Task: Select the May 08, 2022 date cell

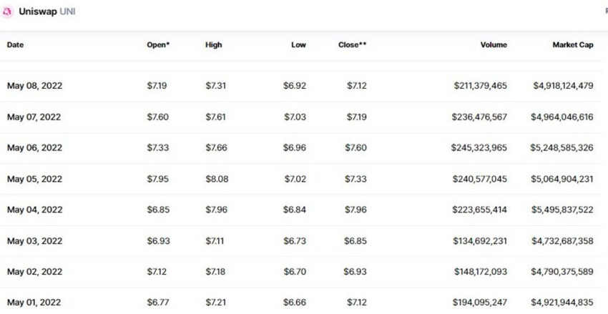Action: click(x=34, y=86)
